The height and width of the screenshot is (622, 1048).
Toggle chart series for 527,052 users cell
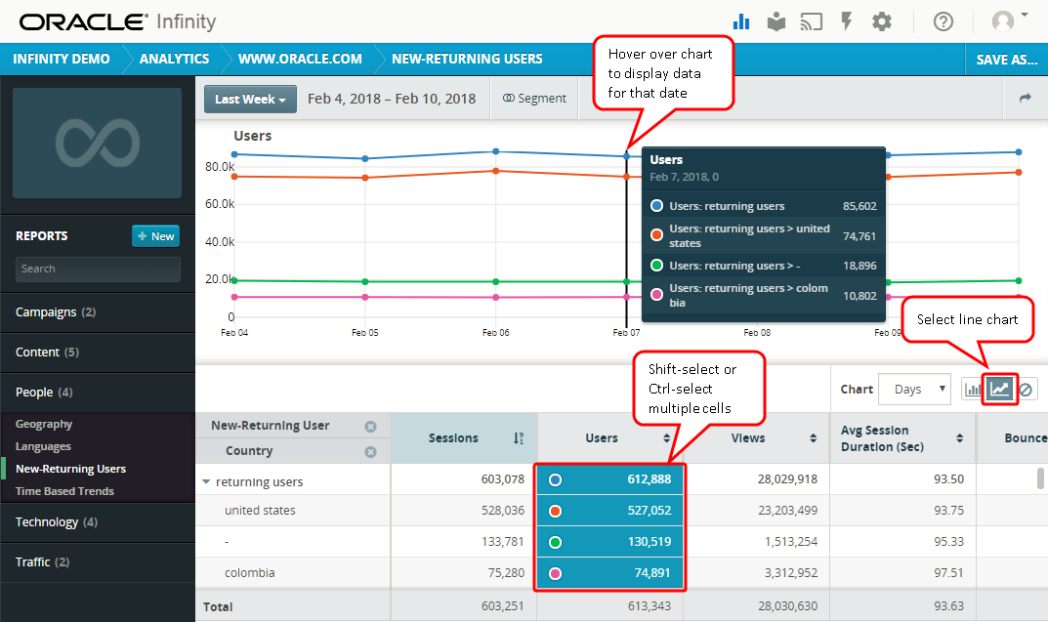point(555,511)
